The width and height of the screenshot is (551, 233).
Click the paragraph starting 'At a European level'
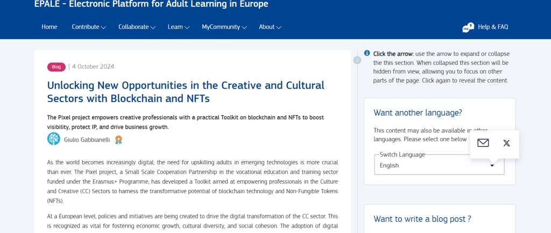[193, 221]
